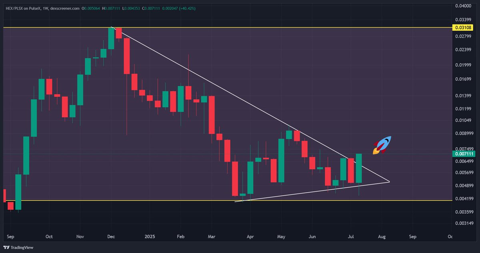
Task: Click the 0.006499 price scale label
Action: [464, 161]
